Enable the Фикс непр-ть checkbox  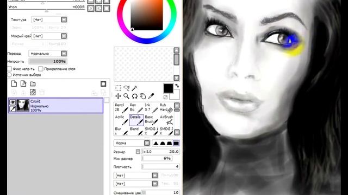[x=10, y=69]
